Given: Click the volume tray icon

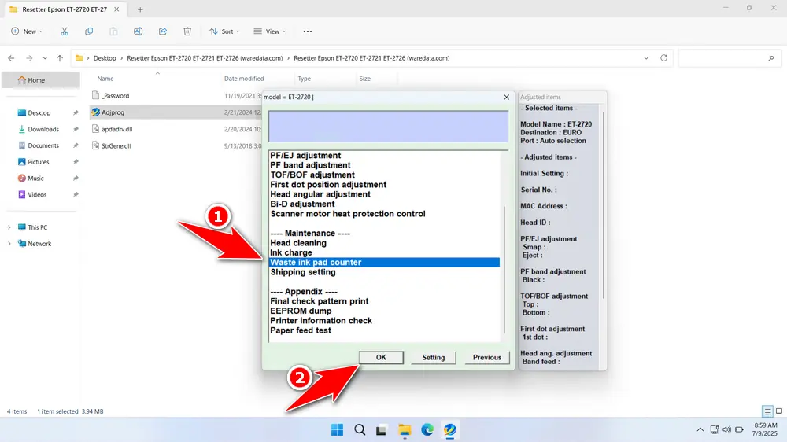Looking at the screenshot, I should tap(726, 430).
